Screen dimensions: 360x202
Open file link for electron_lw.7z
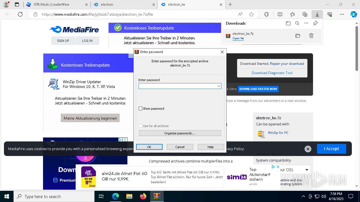(x=238, y=38)
